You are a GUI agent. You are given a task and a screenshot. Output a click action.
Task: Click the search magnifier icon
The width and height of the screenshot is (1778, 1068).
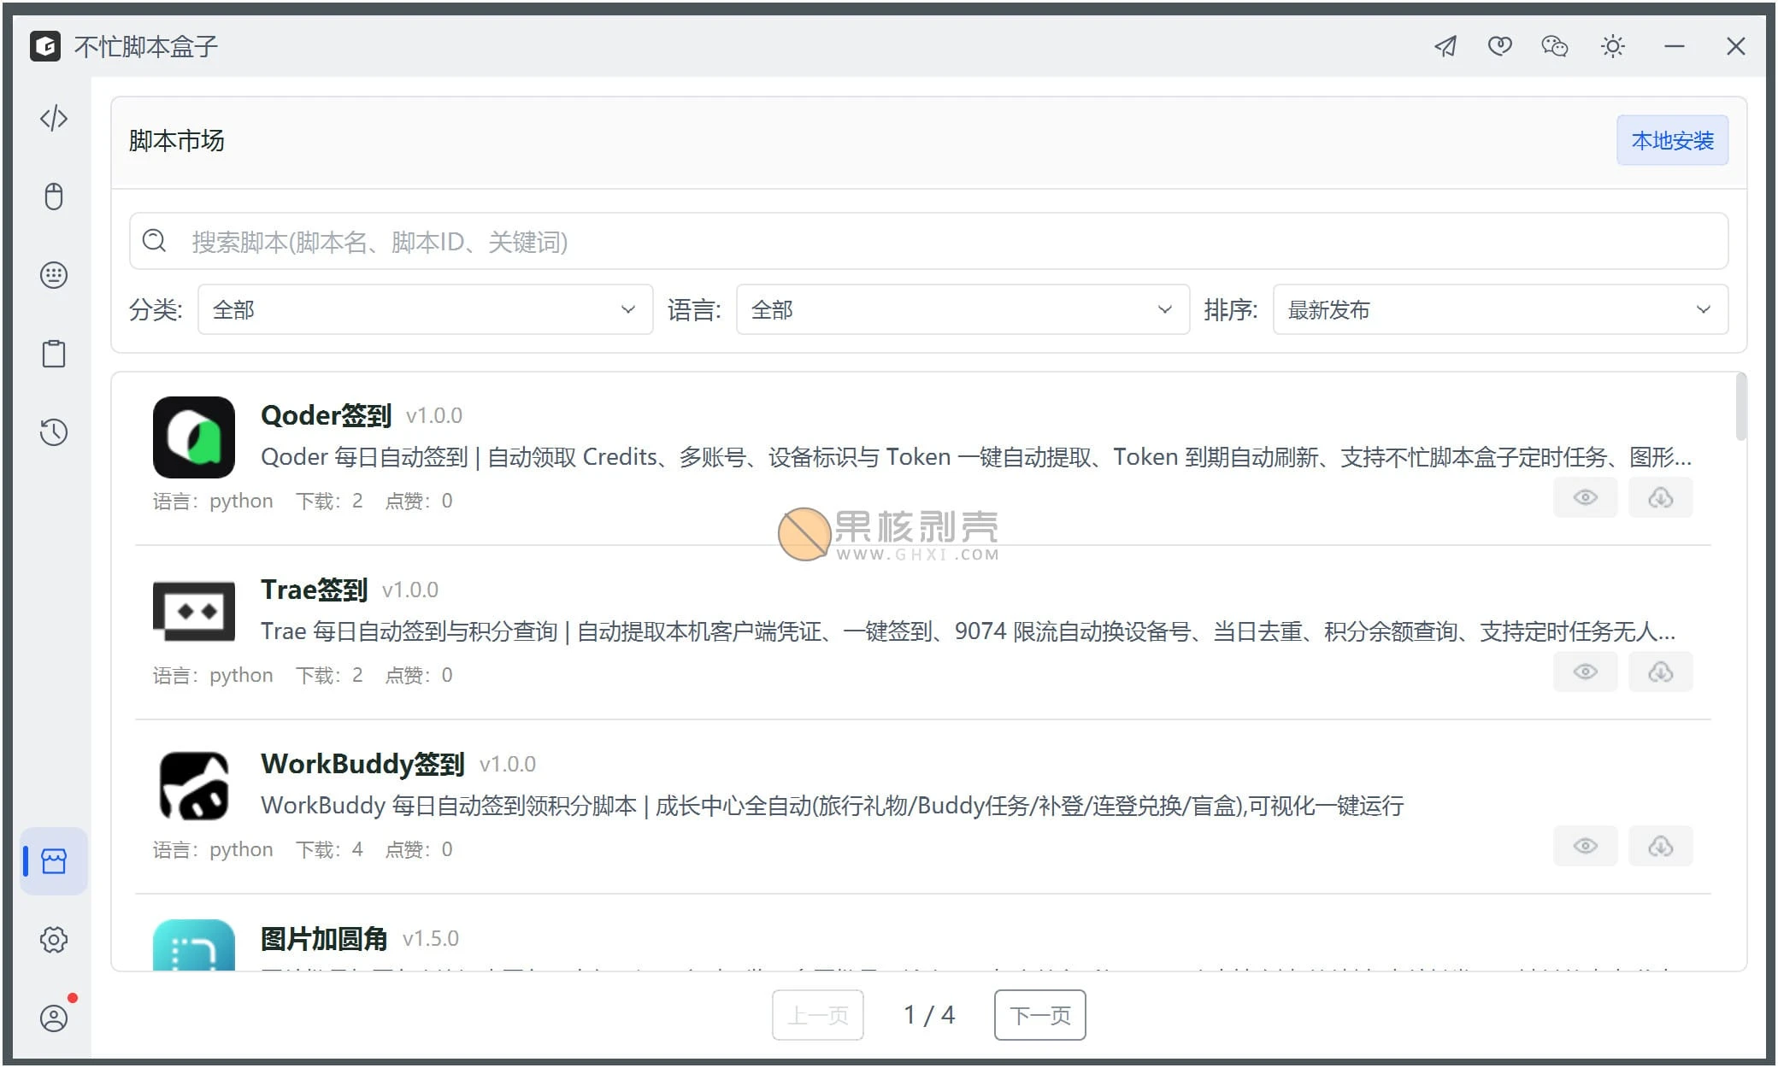coord(154,241)
